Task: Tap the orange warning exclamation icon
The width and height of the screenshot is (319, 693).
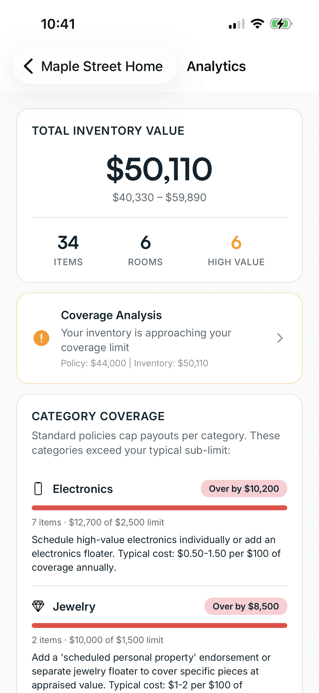Action: point(41,338)
